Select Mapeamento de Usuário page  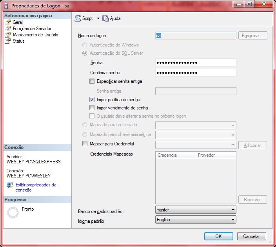[35, 35]
